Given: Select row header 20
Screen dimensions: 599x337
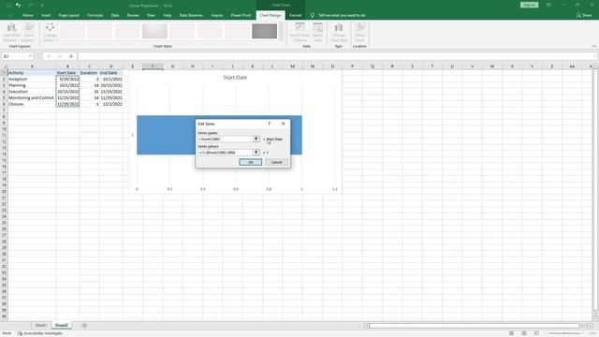Looking at the screenshot, I should coord(4,191).
